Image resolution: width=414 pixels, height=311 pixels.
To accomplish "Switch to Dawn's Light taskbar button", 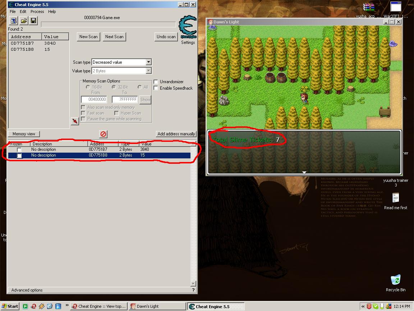I will click(x=157, y=306).
